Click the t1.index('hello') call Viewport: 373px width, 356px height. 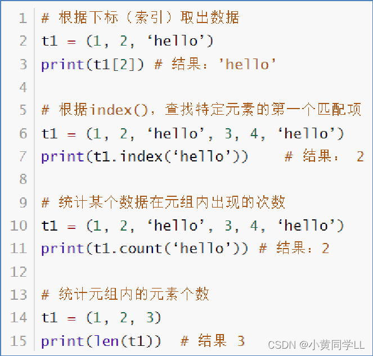pos(145,157)
